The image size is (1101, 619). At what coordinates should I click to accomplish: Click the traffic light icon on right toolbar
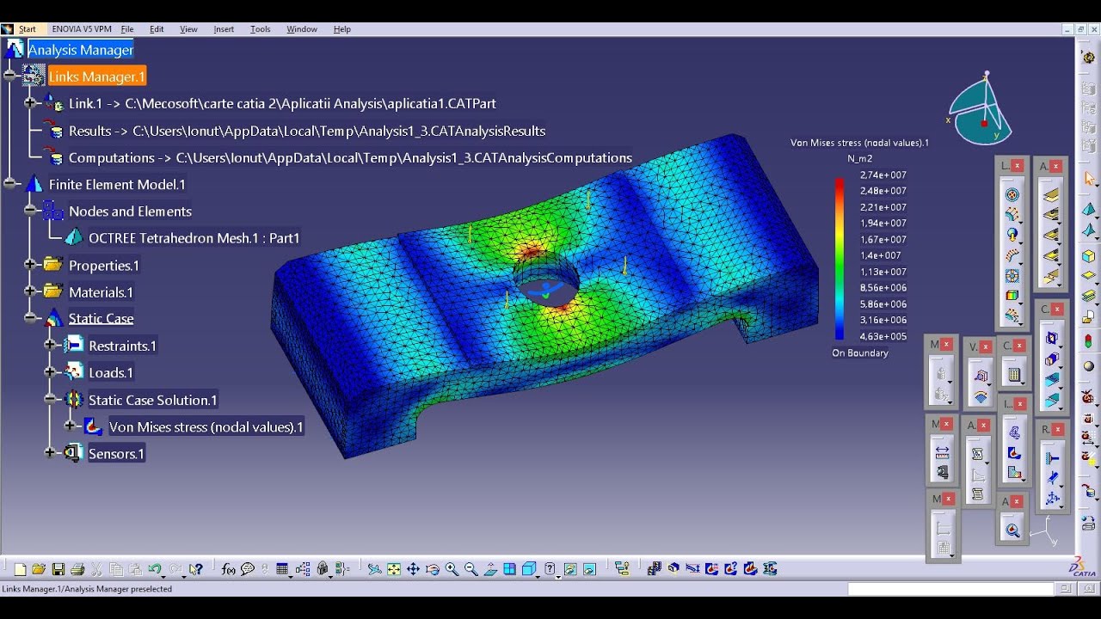tap(1089, 341)
